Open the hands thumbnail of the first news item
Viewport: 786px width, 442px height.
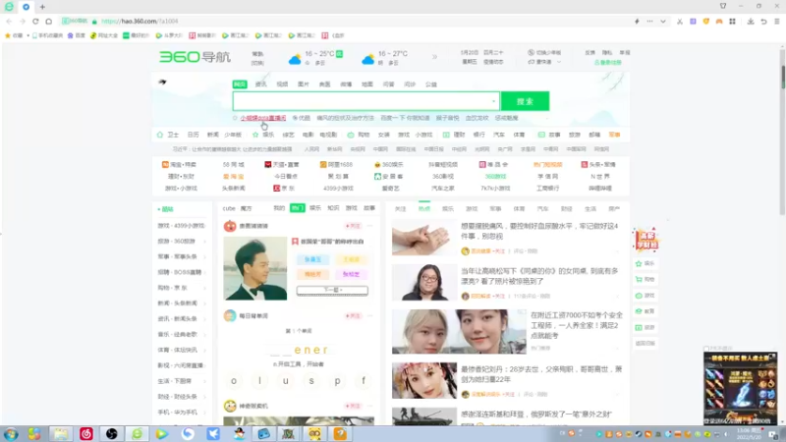tap(424, 238)
